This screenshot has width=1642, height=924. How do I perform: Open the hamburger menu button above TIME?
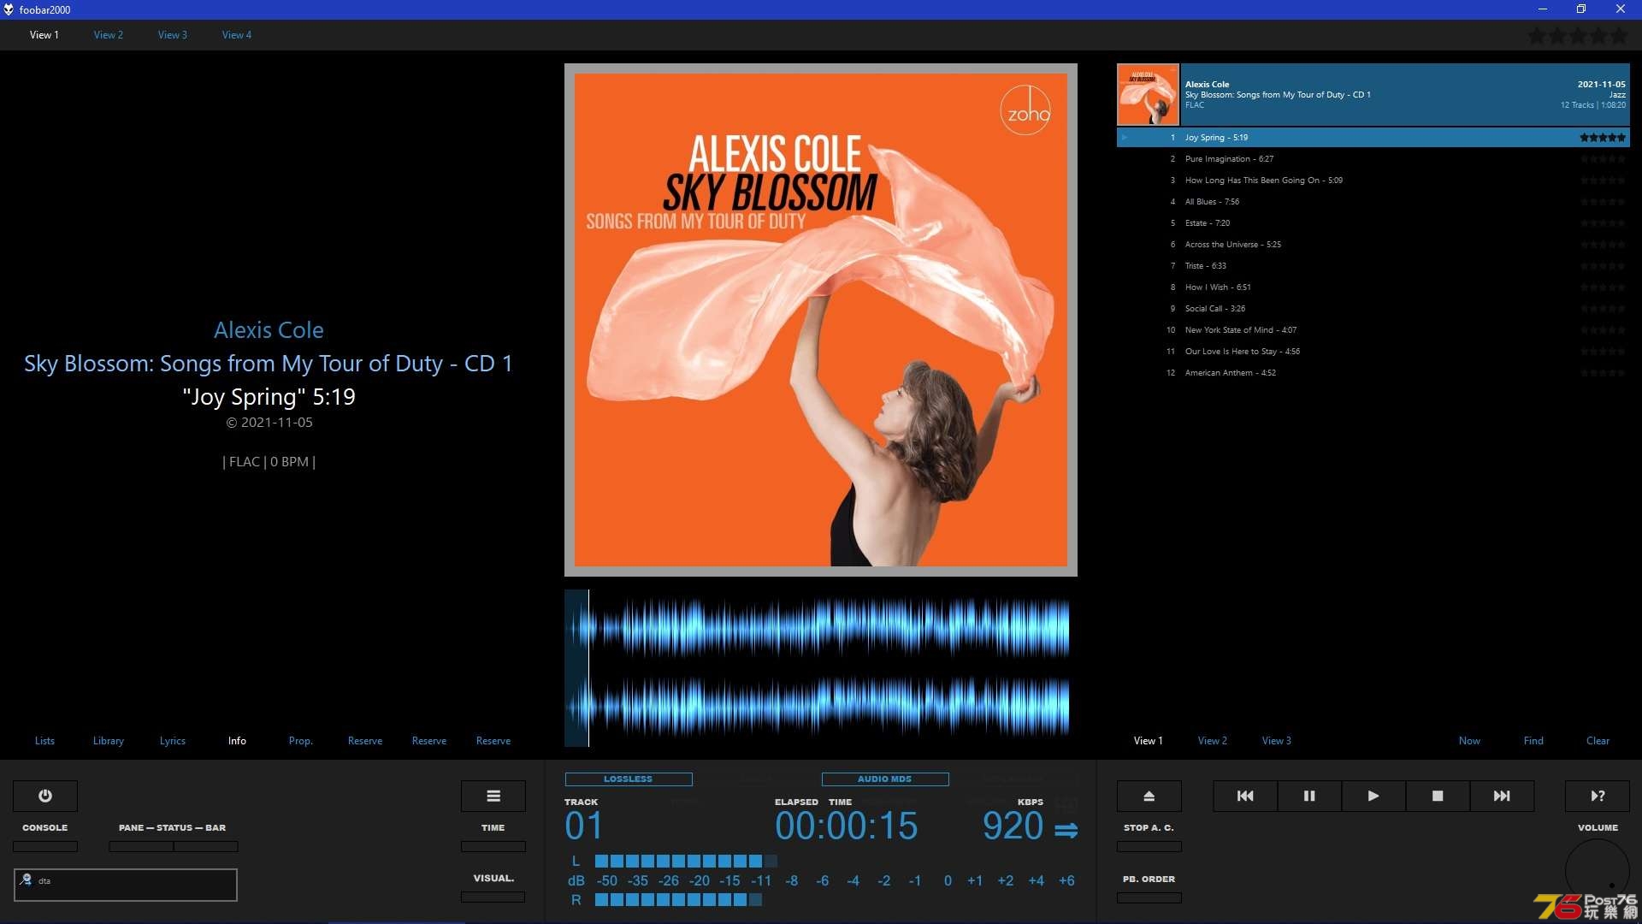tap(493, 796)
